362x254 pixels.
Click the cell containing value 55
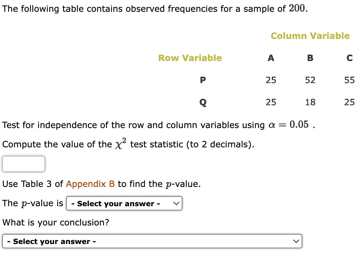pos(349,80)
